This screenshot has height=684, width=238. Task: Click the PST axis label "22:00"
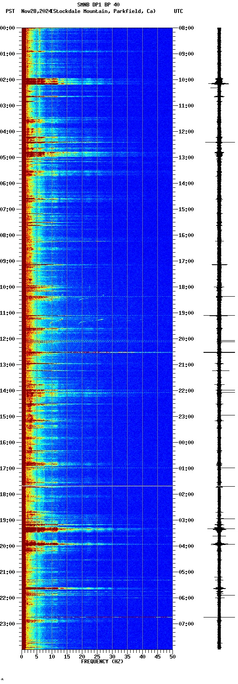[x=7, y=598]
